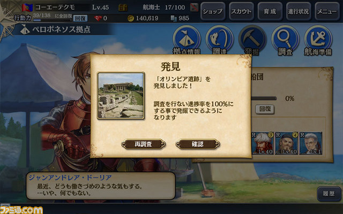Select the 発掘 pickaxe icon
The height and width of the screenshot is (214, 343).
pos(252,39)
